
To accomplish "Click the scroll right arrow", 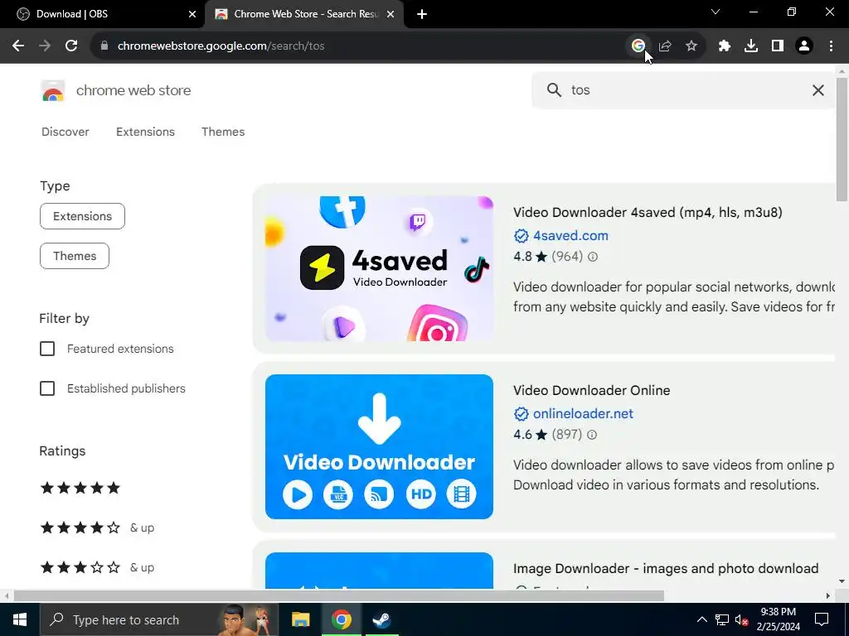I will pyautogui.click(x=828, y=596).
